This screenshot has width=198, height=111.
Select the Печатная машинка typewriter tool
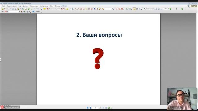[x=53, y=9]
